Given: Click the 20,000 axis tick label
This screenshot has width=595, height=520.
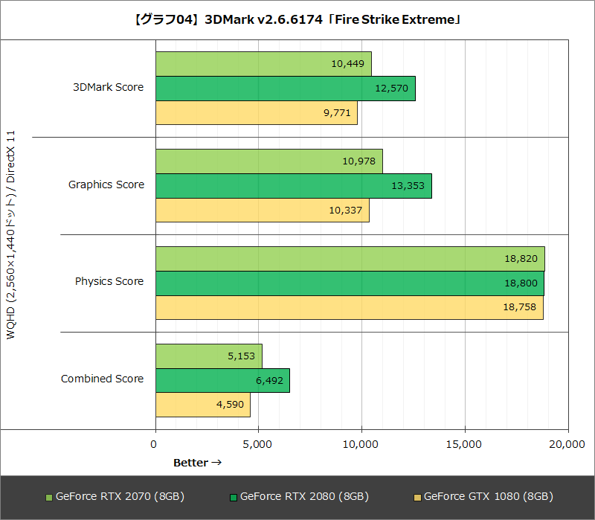Looking at the screenshot, I should coord(567,443).
